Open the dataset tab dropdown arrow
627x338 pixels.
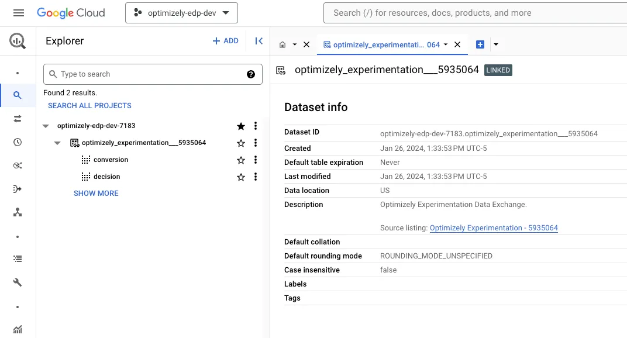tap(446, 44)
